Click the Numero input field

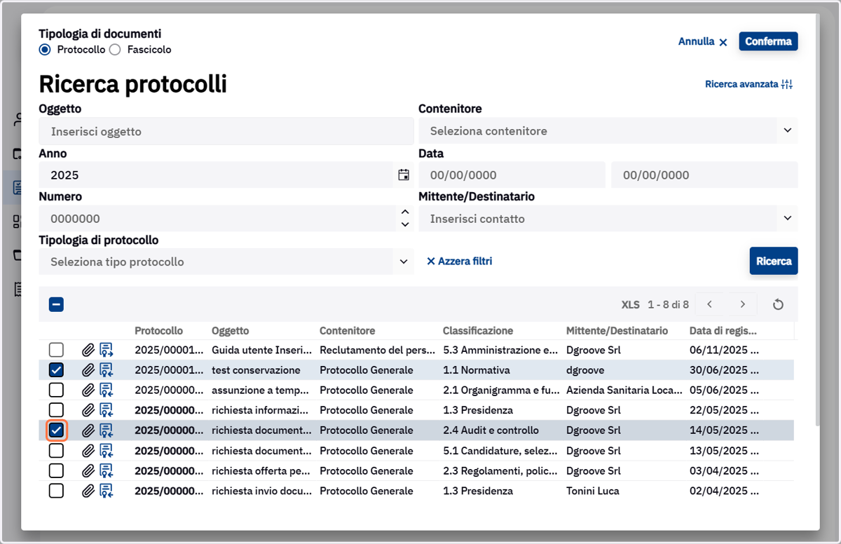217,219
